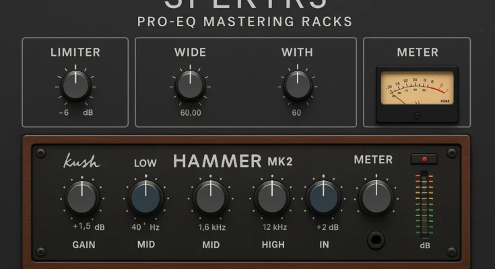Toggle the red LED power button
Viewport: 495px width, 269px height.
point(424,159)
